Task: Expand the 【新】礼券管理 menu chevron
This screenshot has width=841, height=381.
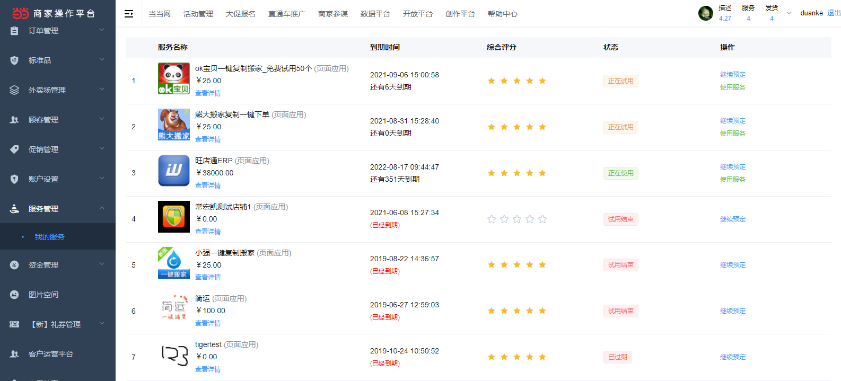Action: click(102, 323)
